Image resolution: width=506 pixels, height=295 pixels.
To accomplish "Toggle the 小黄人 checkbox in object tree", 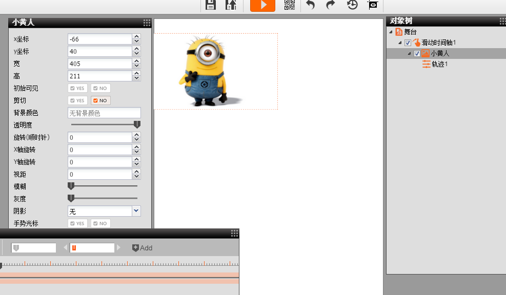I will (417, 53).
